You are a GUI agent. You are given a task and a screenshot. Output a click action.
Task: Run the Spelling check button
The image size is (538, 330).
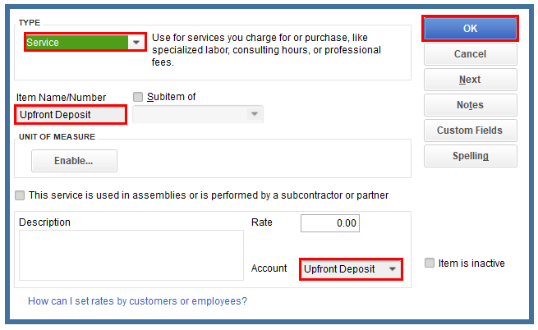tap(470, 156)
